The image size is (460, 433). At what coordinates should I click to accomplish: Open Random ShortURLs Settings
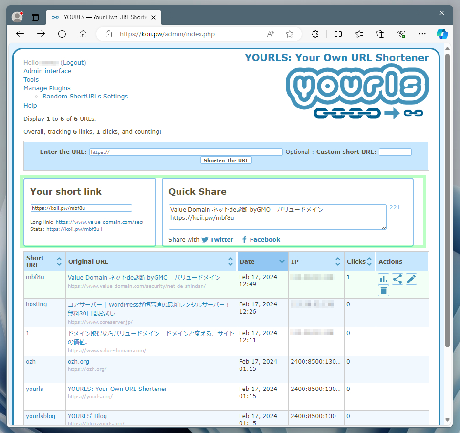click(85, 97)
